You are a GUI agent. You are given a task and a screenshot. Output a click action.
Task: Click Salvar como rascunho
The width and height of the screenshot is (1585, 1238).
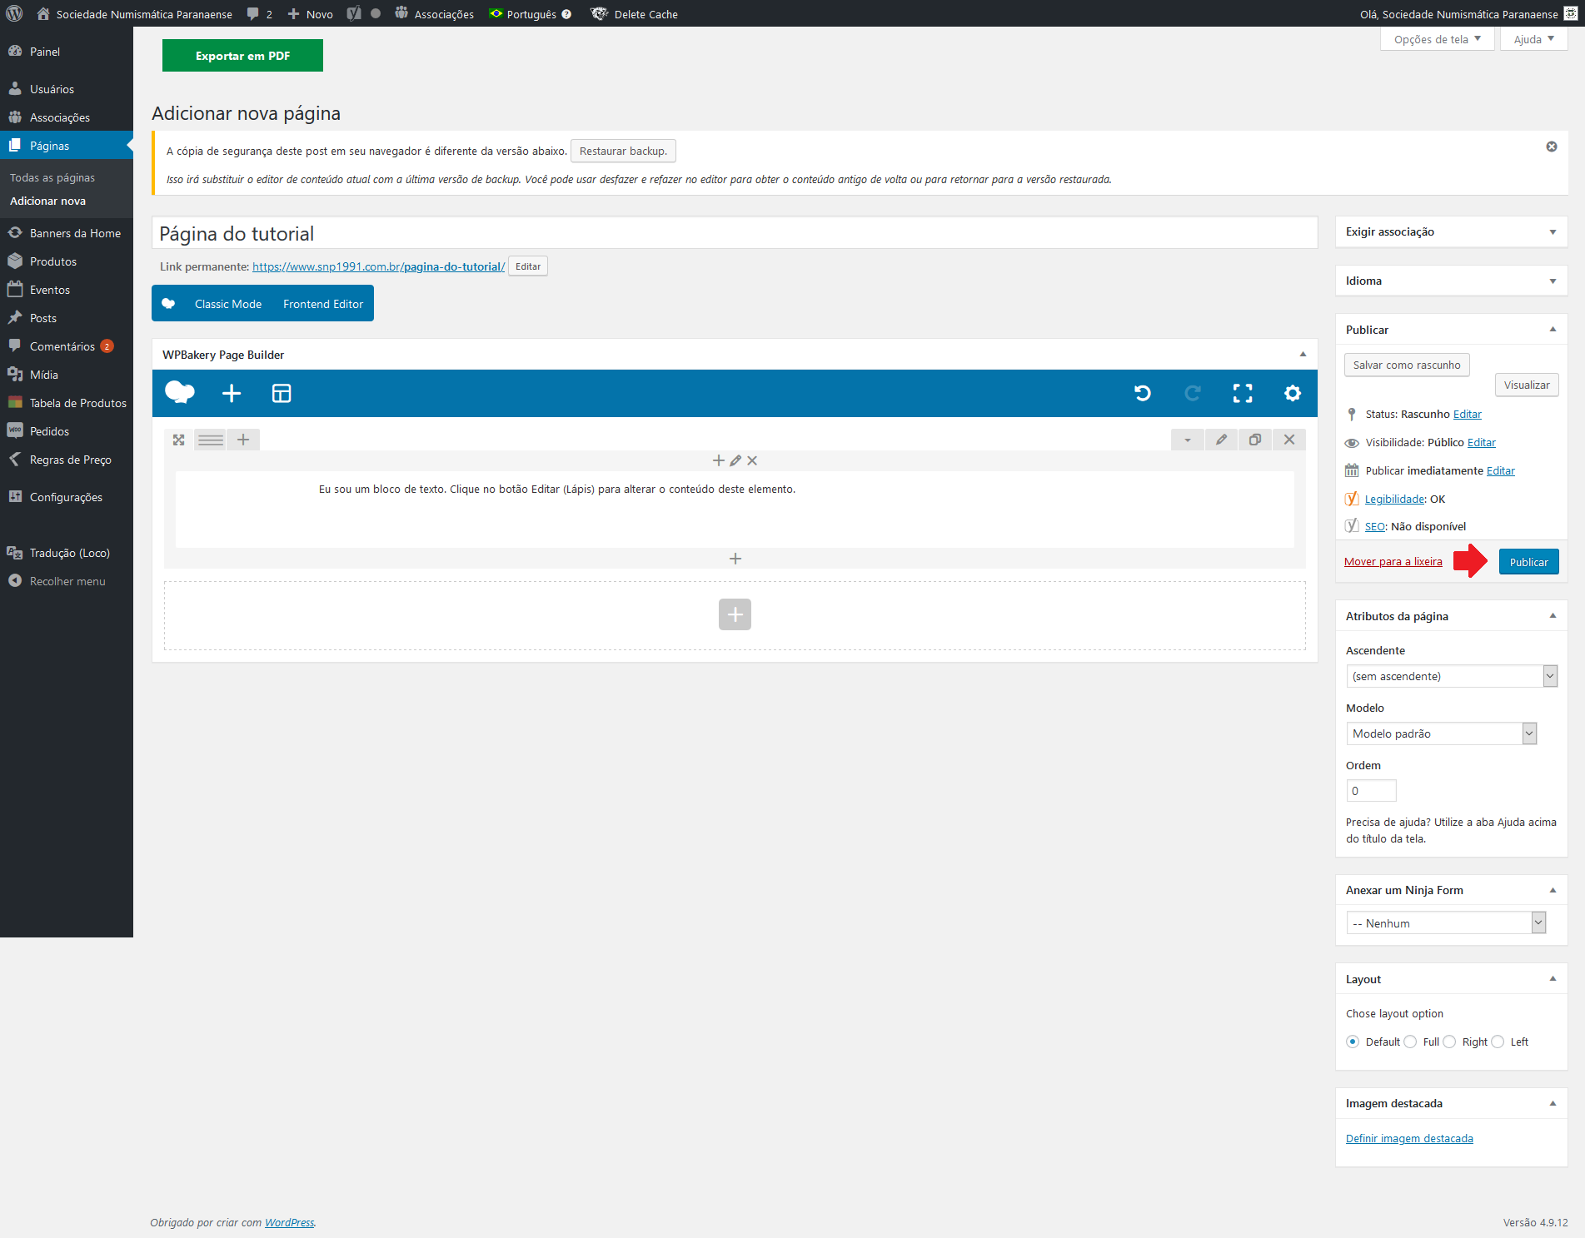coord(1407,365)
